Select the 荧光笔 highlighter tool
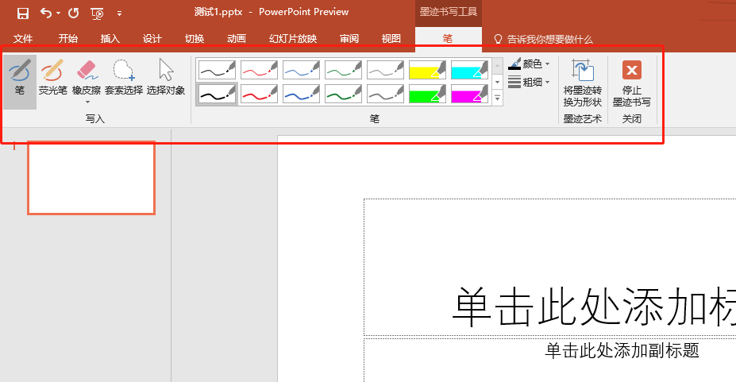 coord(52,77)
